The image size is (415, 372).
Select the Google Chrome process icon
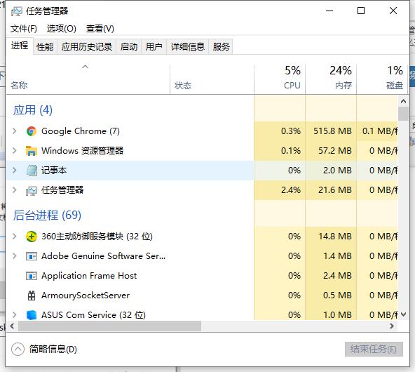pyautogui.click(x=32, y=131)
